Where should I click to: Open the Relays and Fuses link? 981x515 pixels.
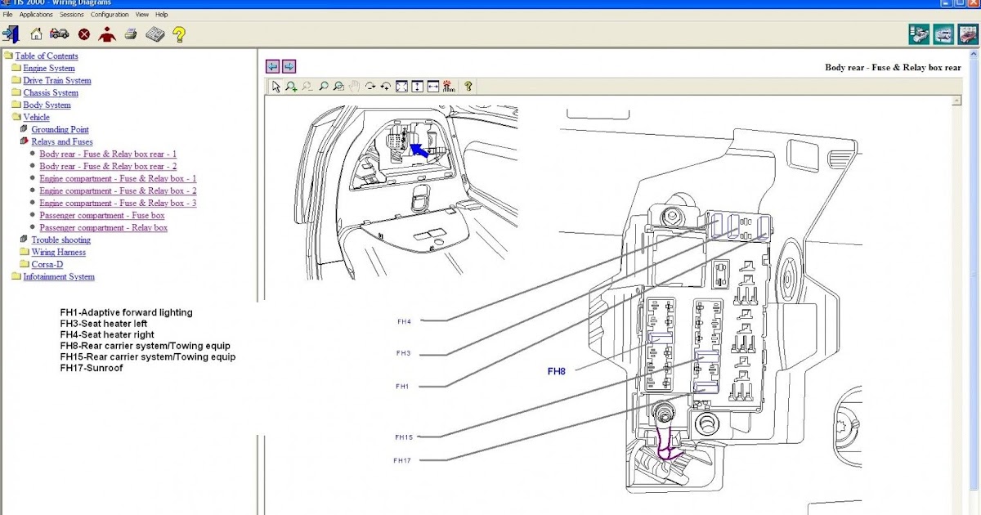62,141
